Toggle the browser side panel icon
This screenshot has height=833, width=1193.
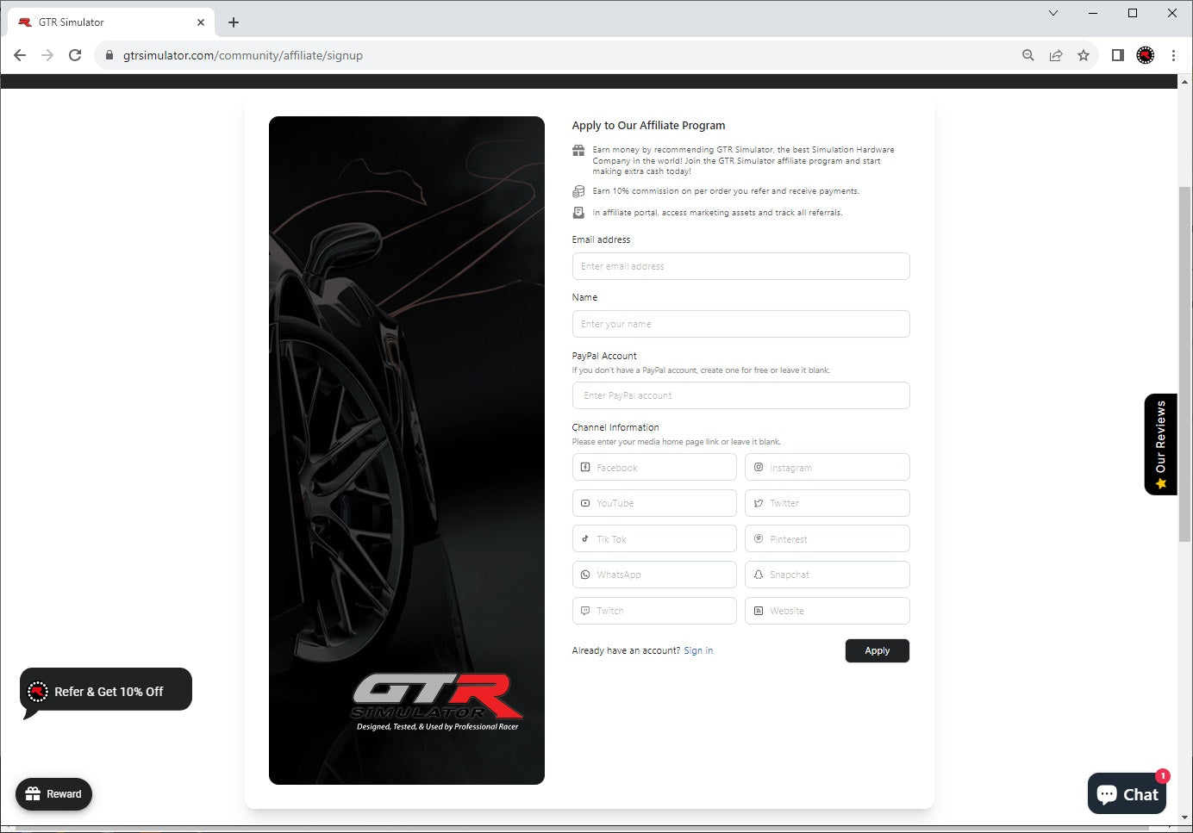point(1117,55)
